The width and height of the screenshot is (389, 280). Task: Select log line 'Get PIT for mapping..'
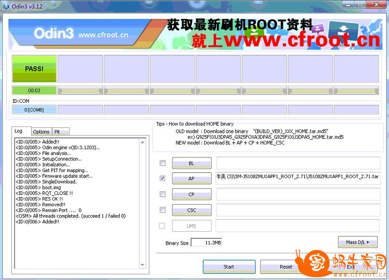click(52, 171)
